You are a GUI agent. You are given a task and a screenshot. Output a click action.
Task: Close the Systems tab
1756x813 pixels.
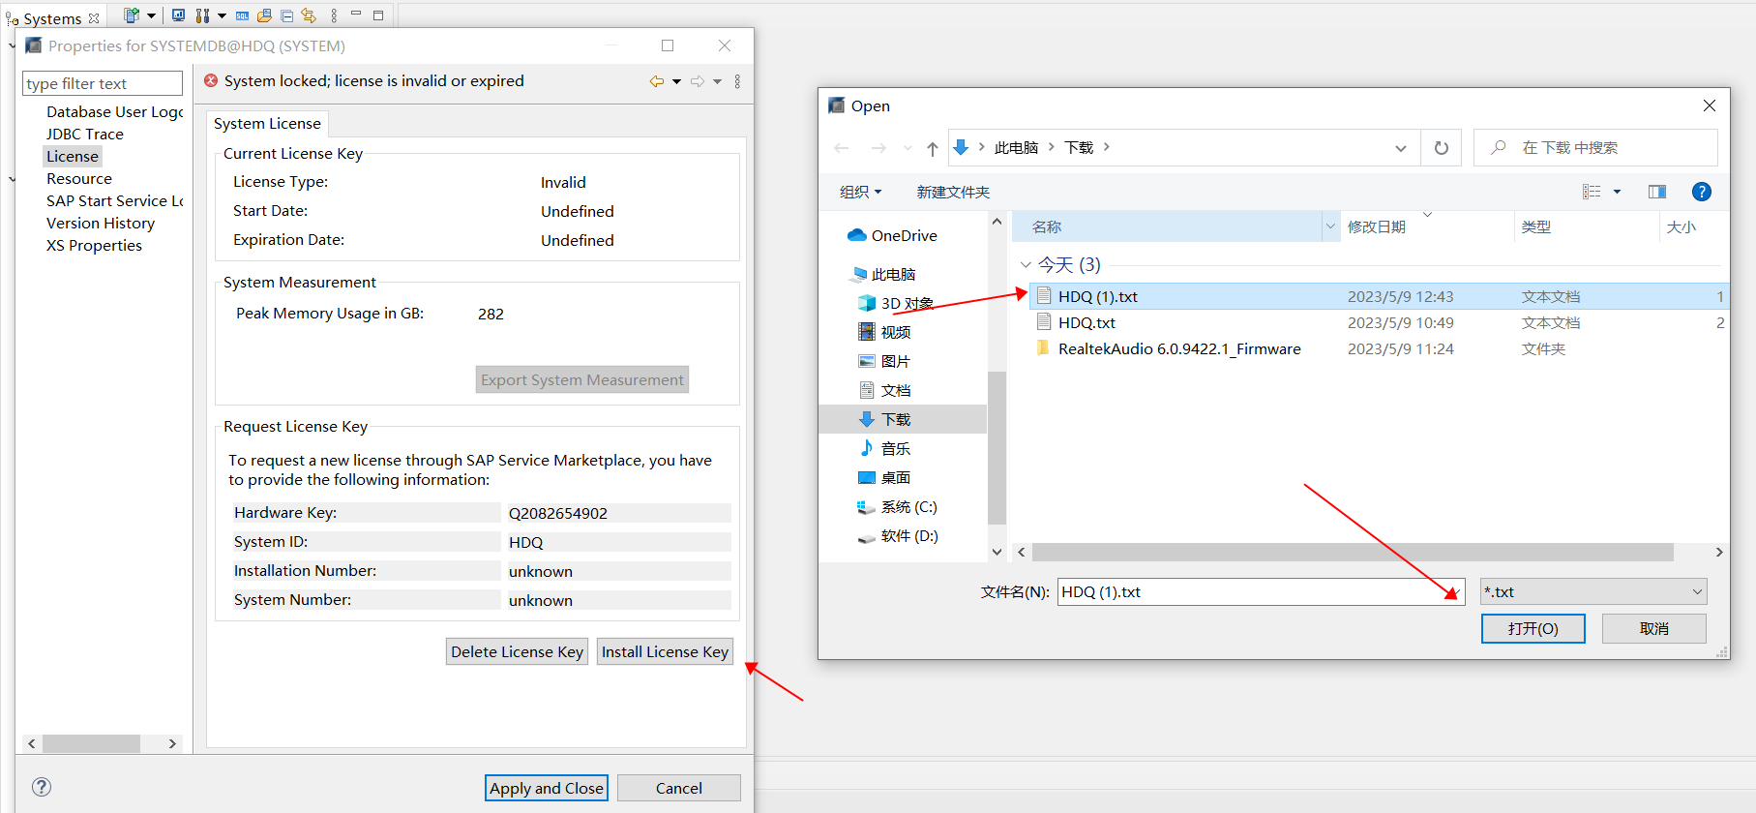(x=94, y=18)
